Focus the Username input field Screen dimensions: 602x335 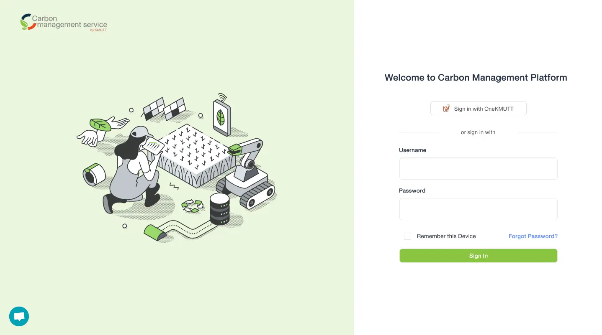pos(478,168)
